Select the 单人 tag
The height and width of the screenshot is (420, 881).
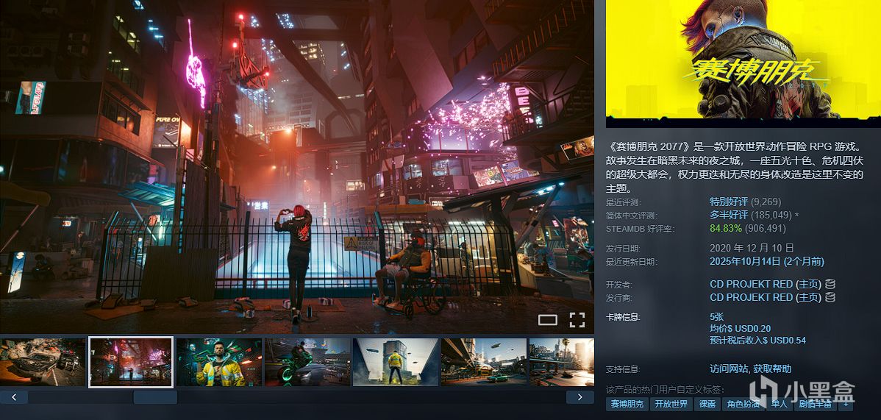(780, 404)
